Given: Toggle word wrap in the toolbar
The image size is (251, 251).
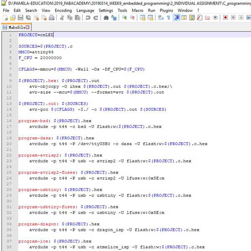Looking at the screenshot, I should [161, 18].
